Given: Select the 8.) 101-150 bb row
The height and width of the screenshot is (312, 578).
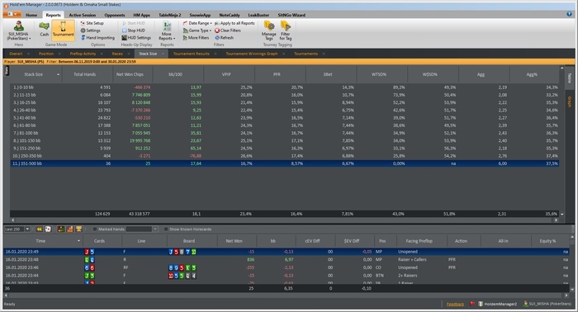Looking at the screenshot, I should (284, 140).
